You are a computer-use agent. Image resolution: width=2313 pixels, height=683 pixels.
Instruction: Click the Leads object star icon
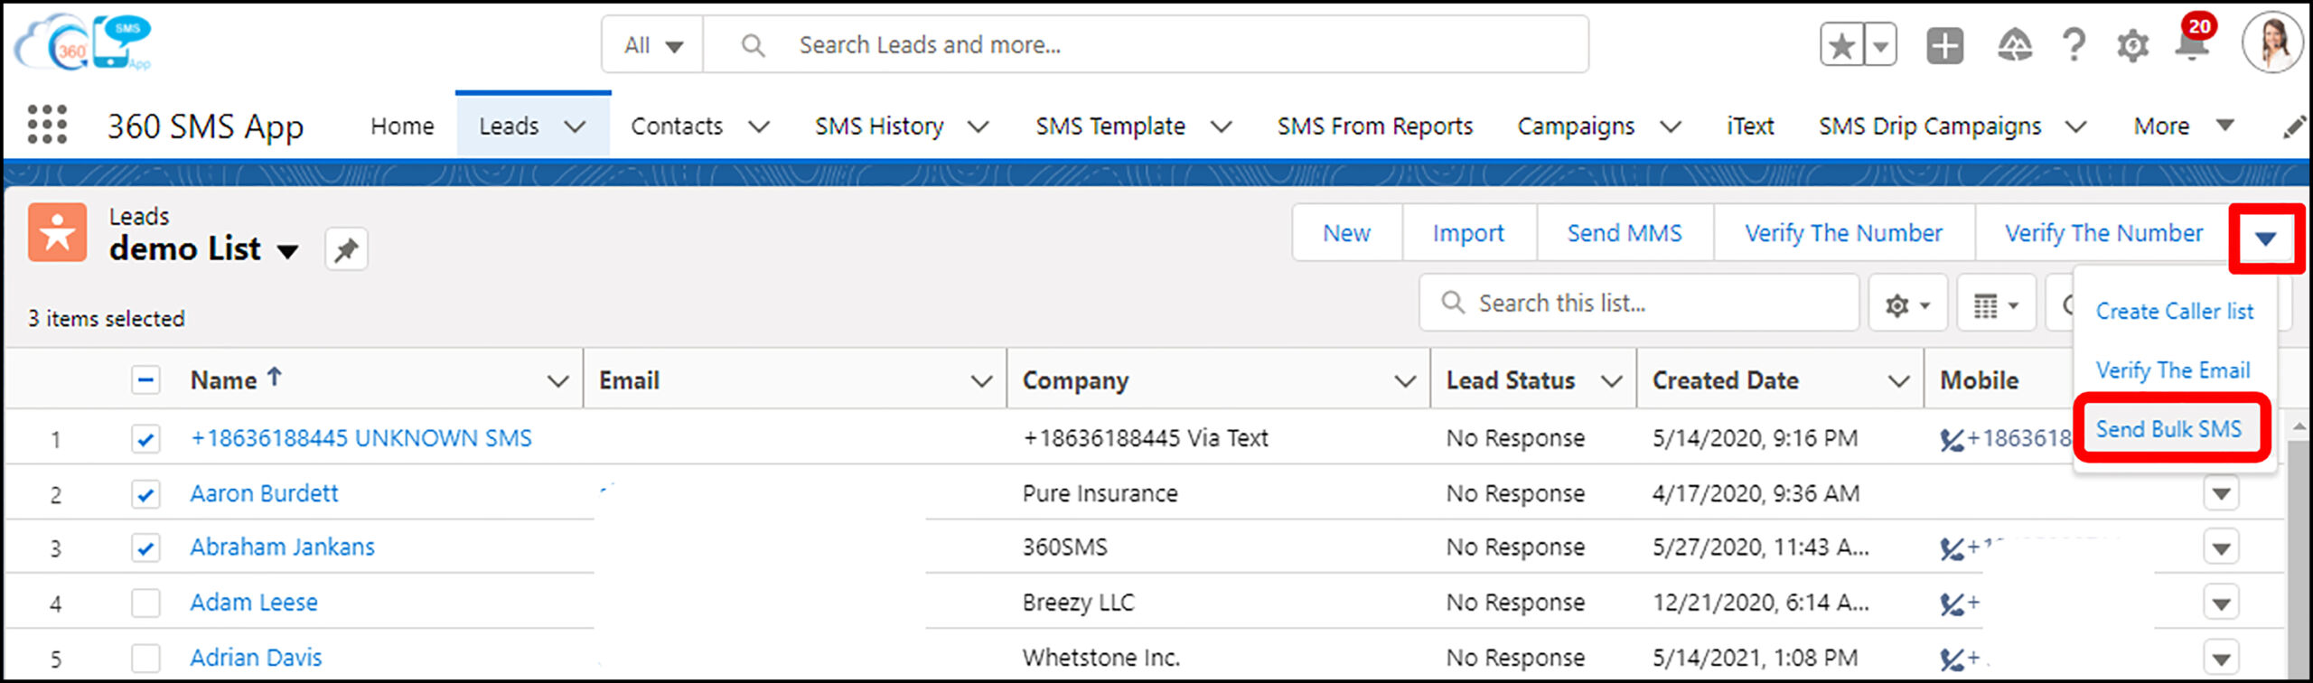[x=57, y=232]
